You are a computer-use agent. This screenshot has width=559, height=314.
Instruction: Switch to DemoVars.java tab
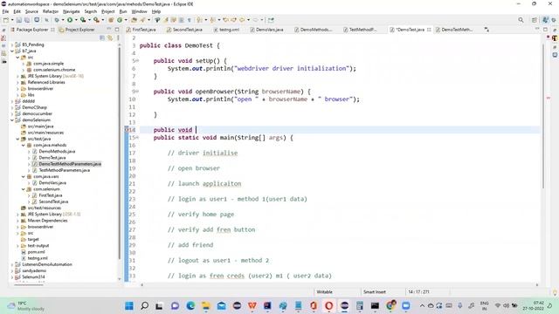[x=267, y=30]
